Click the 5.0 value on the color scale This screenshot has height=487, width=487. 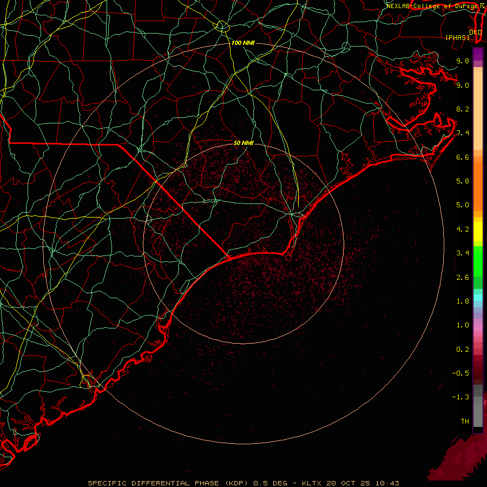(463, 205)
